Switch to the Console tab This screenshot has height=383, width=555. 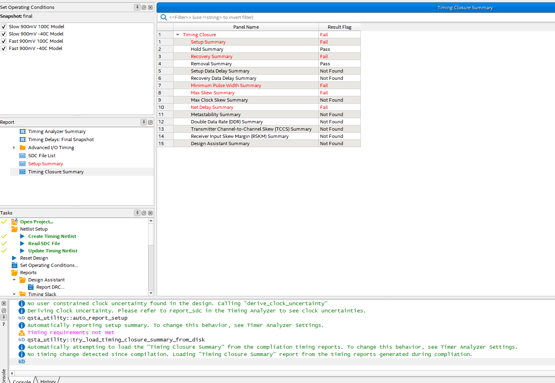coord(22,380)
